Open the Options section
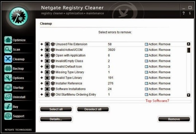The height and width of the screenshot is (134, 196). 18,78
